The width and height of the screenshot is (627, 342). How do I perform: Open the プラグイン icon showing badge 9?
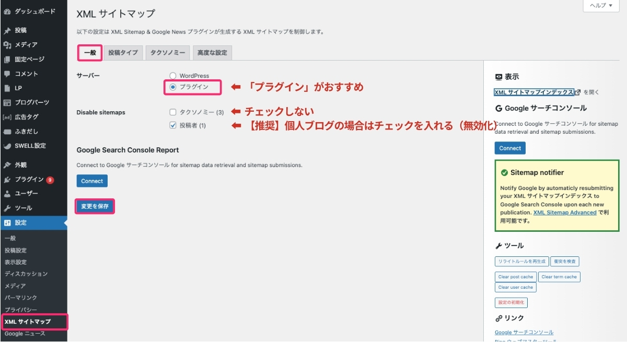pos(8,180)
